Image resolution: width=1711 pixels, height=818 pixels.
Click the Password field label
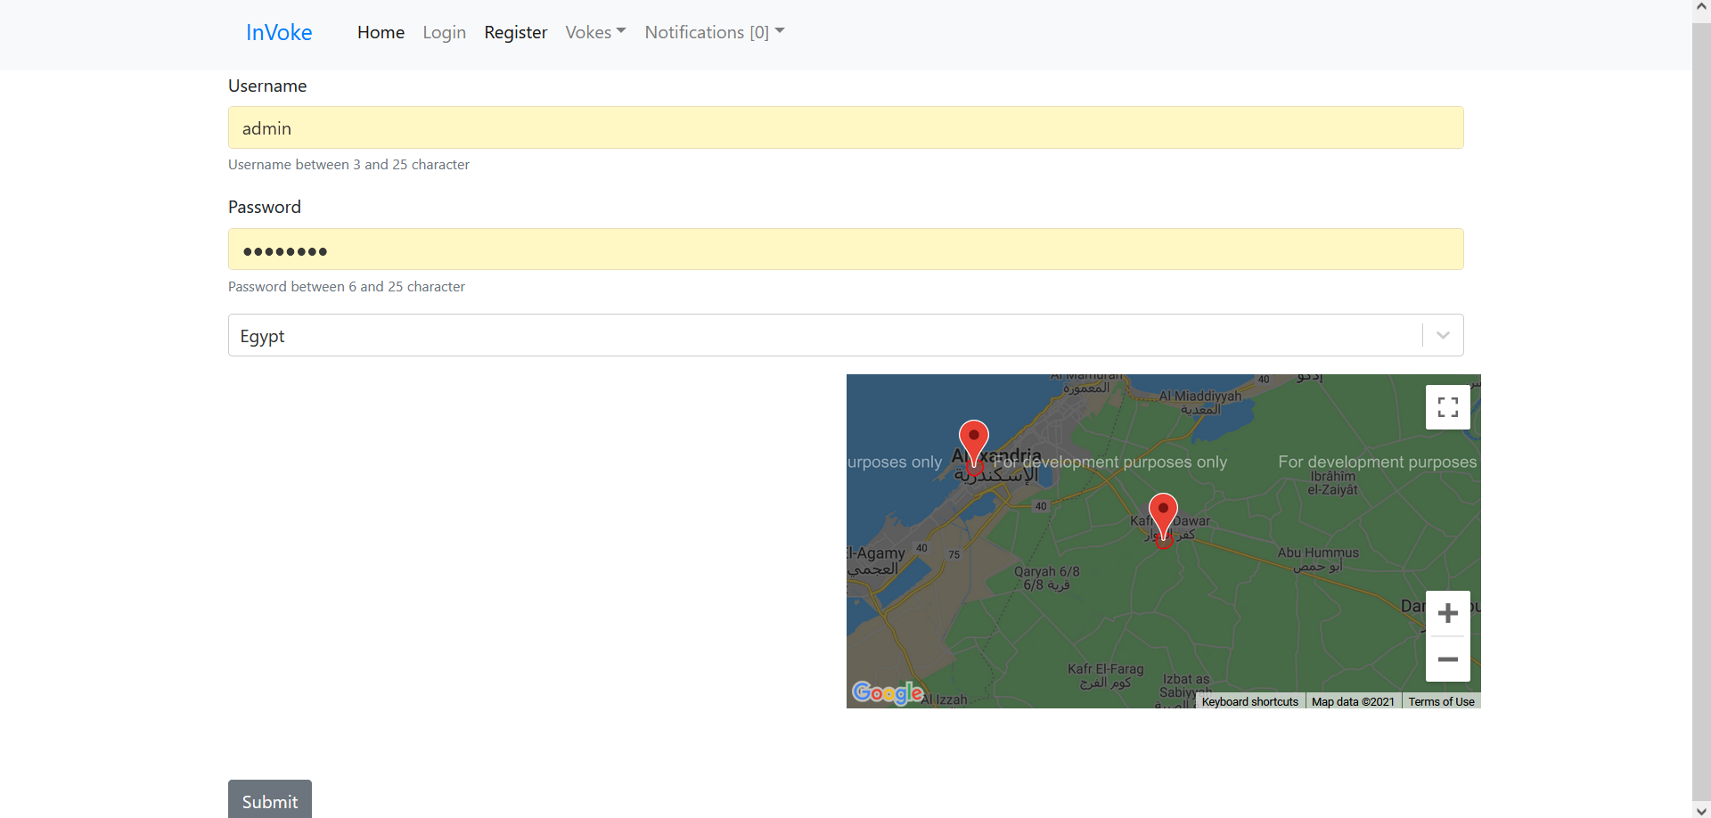pyautogui.click(x=265, y=207)
